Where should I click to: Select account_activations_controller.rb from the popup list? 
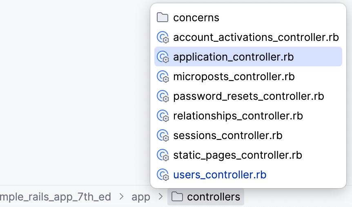click(256, 37)
